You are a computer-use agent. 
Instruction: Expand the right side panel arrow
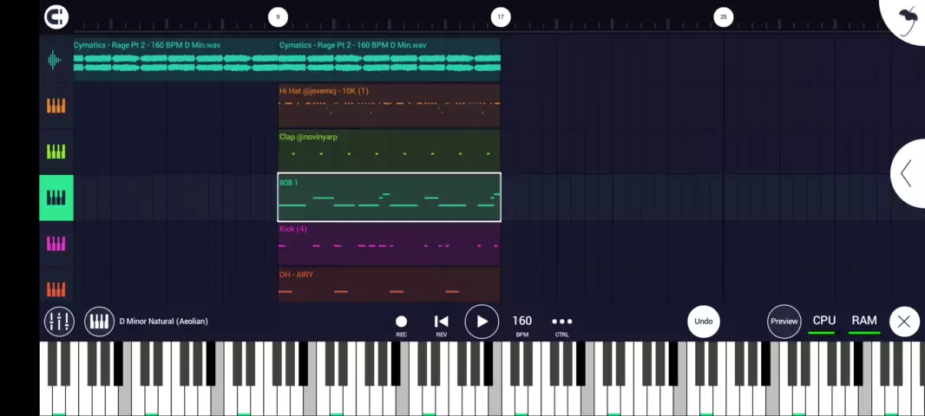tap(907, 173)
